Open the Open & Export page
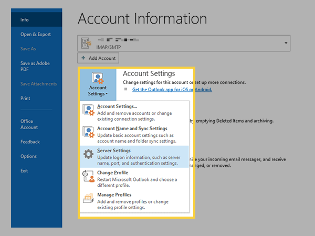 tap(36, 34)
